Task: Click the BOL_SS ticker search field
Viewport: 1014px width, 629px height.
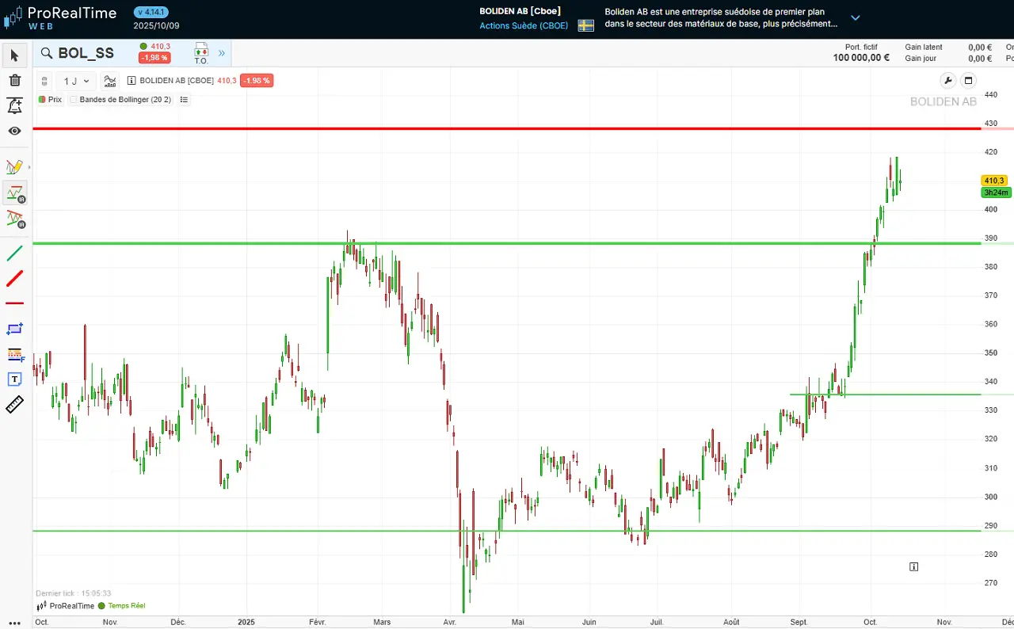Action: point(86,53)
